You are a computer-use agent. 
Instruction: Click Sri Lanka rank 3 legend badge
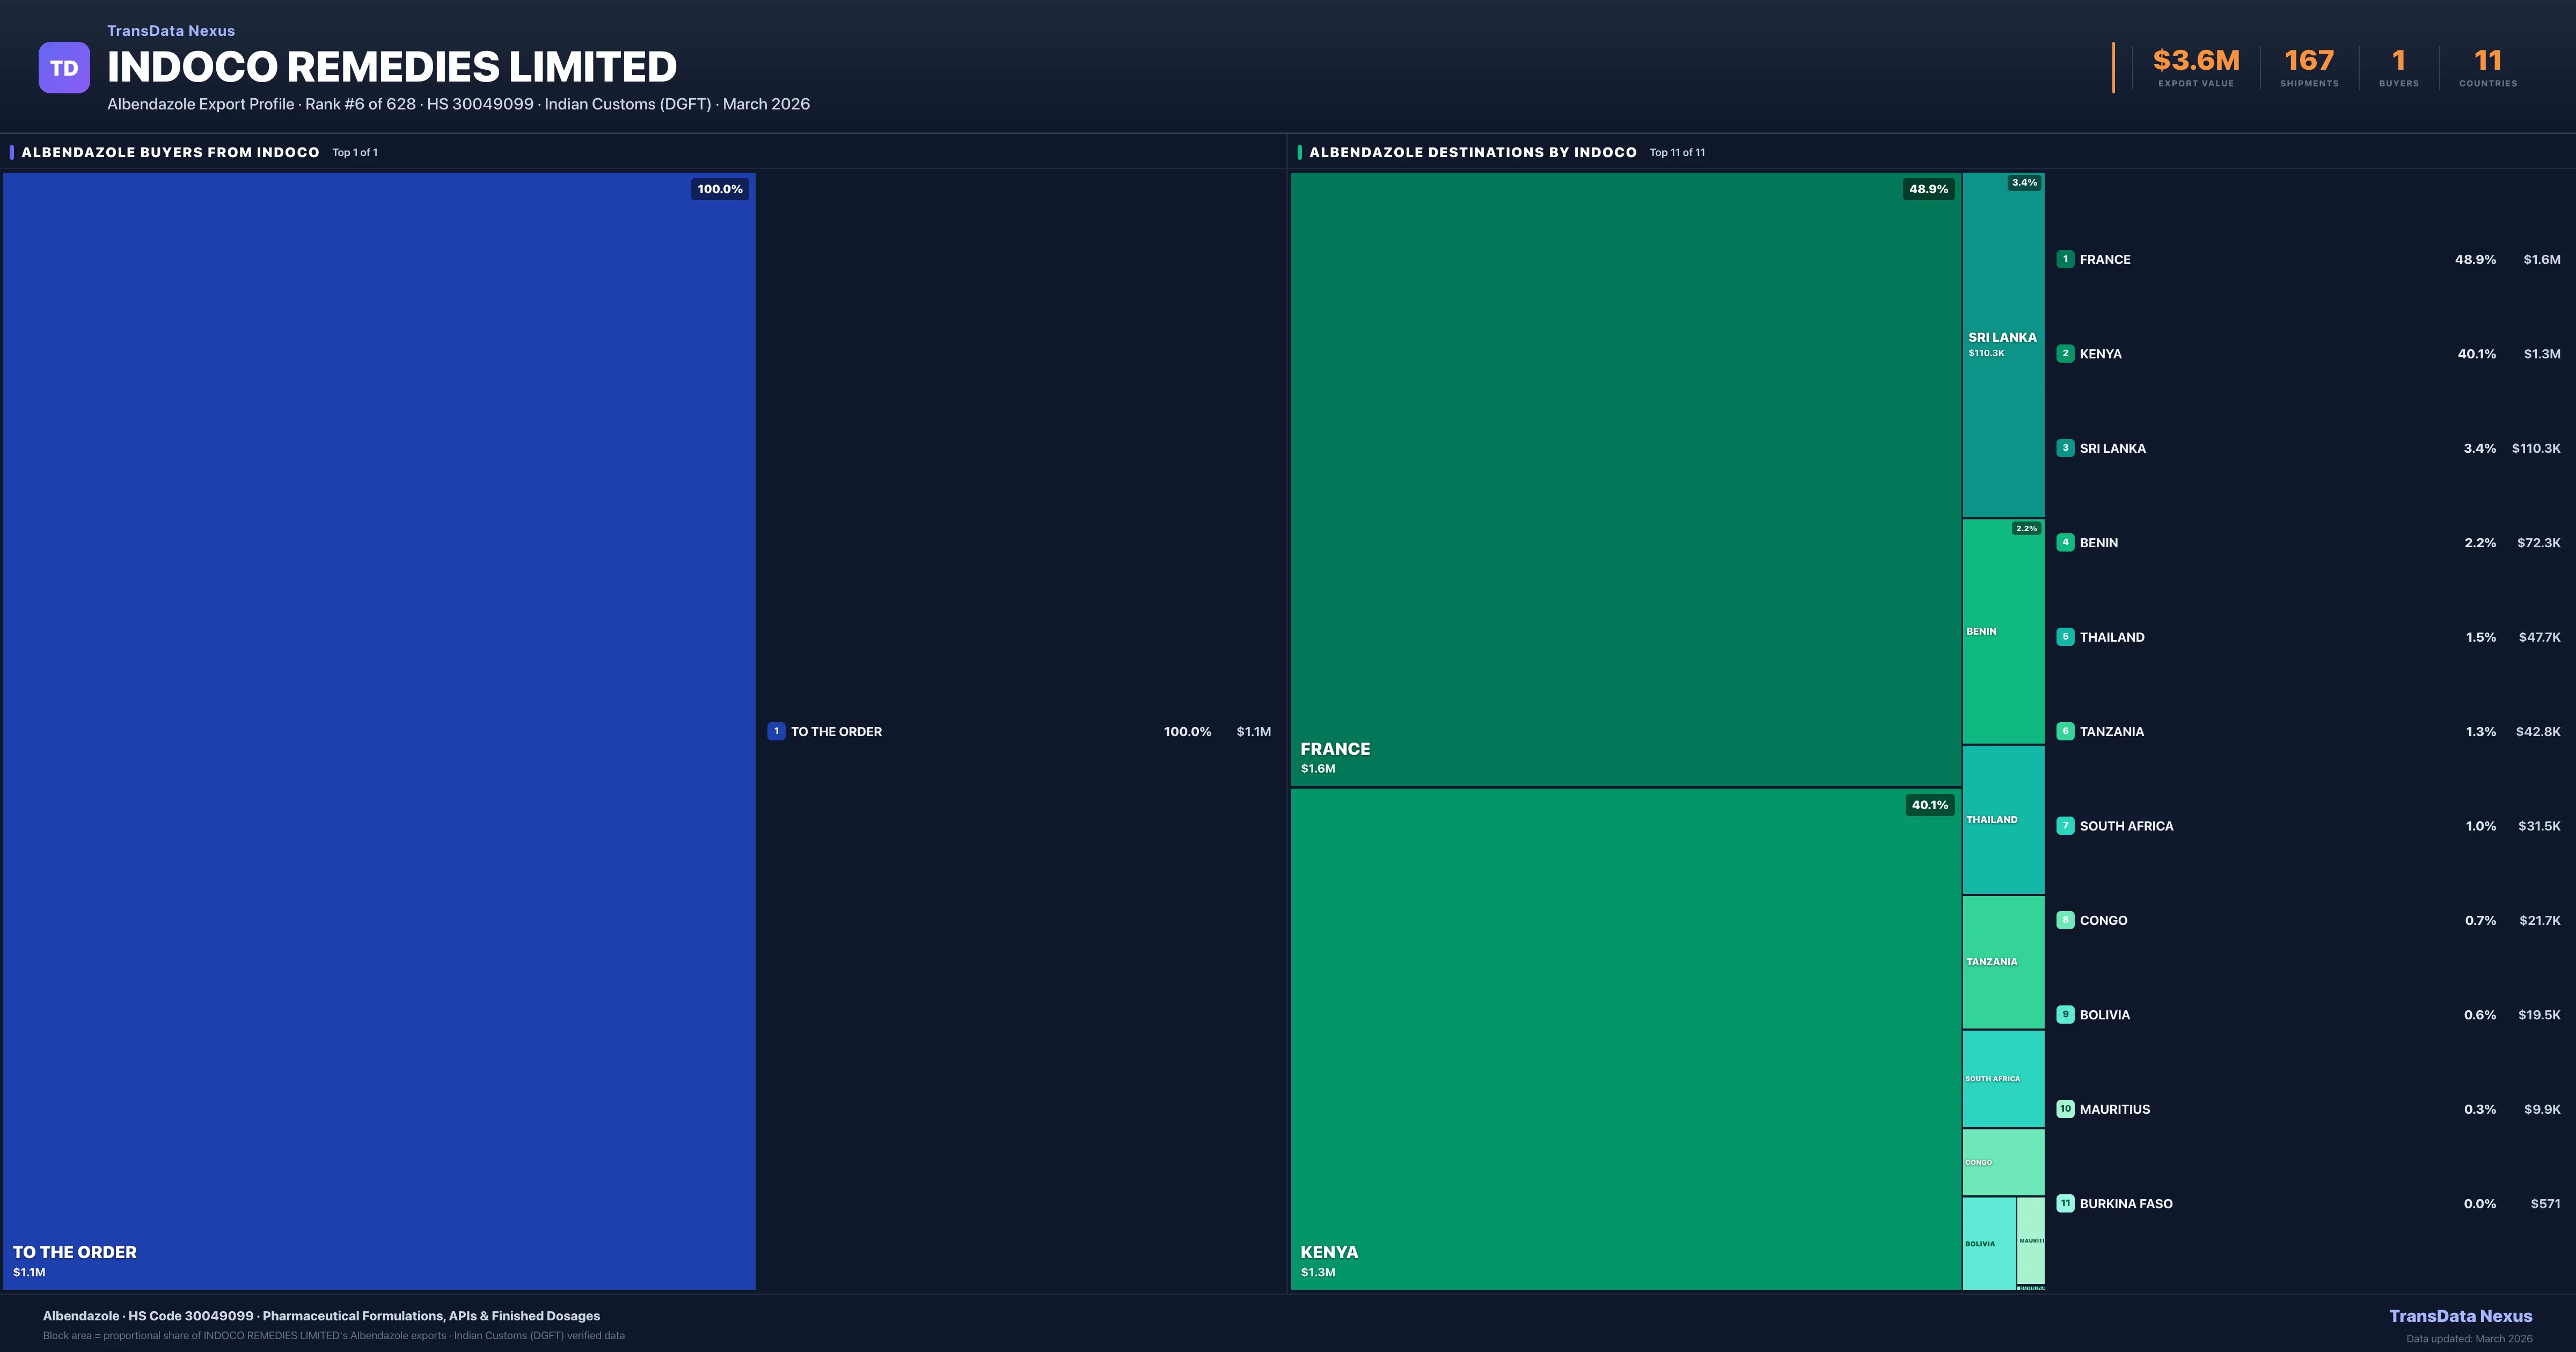[2065, 448]
